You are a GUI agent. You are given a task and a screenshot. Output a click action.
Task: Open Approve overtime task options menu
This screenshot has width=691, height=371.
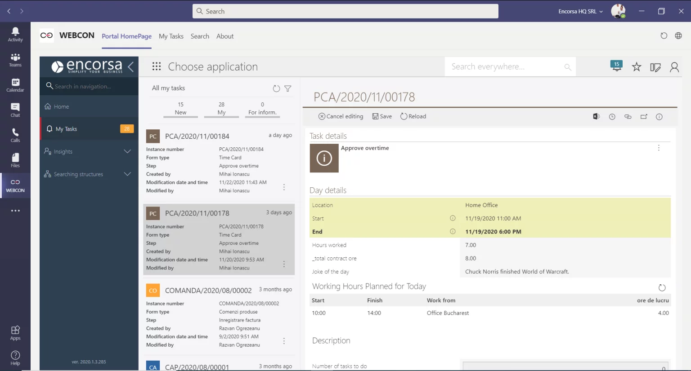659,148
